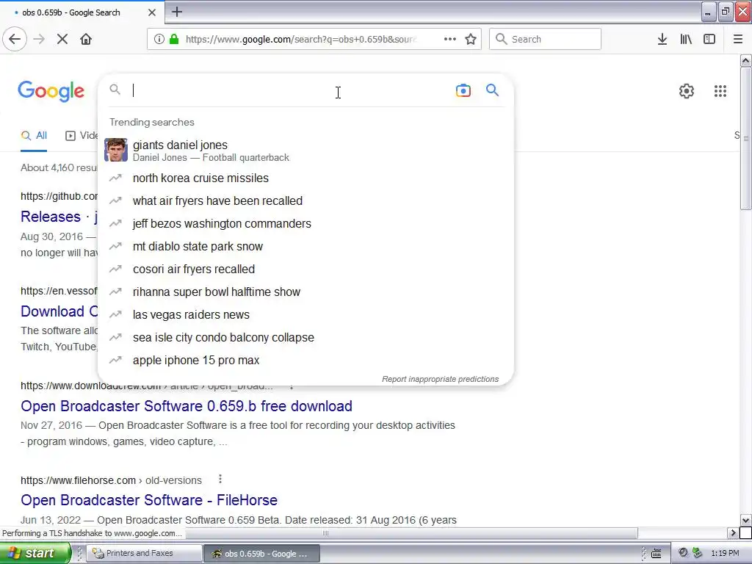Click the URL in the address bar

pyautogui.click(x=301, y=39)
